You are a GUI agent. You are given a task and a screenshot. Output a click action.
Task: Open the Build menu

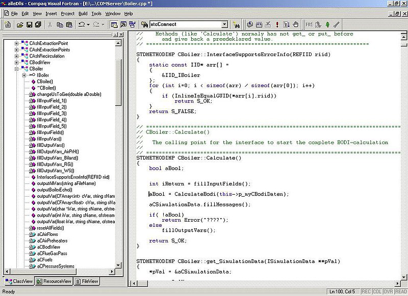83,13
